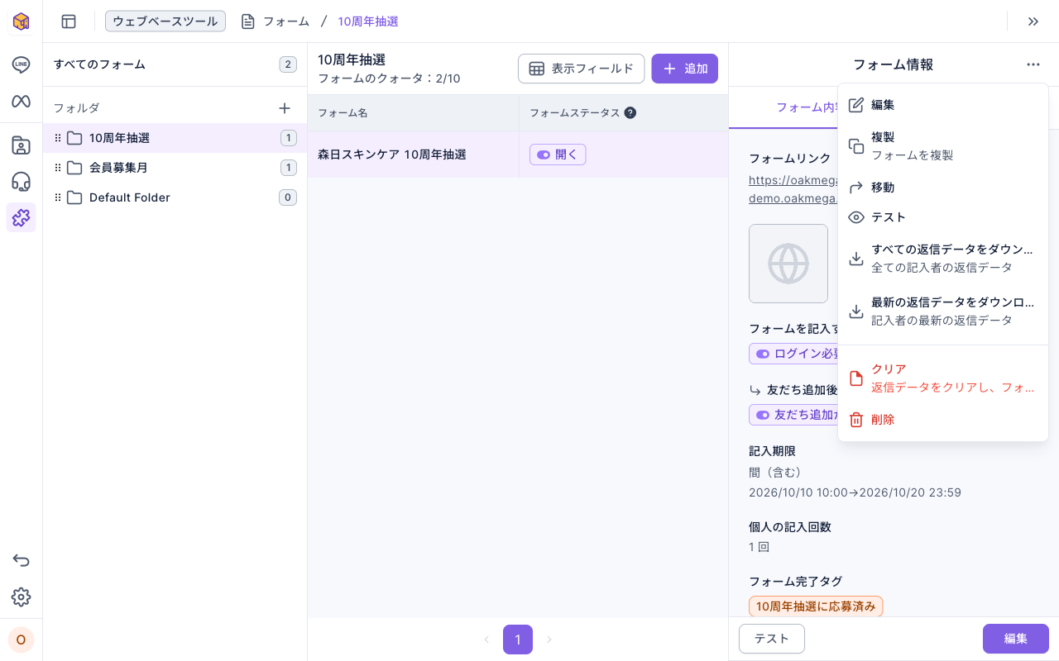The image size is (1059, 661).
Task: Select the Default Folder
Action: tap(175, 197)
